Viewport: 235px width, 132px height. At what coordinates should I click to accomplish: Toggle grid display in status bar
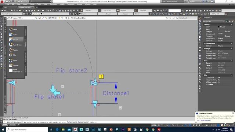(x=159, y=125)
